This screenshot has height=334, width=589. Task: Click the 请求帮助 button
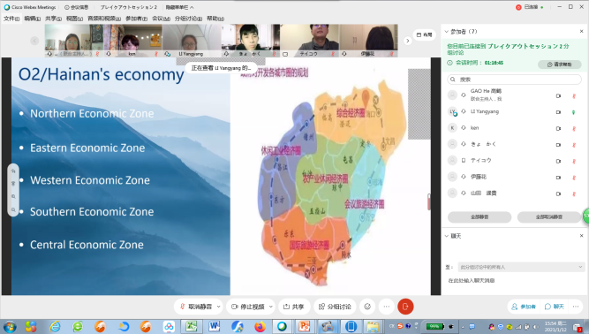click(x=559, y=65)
